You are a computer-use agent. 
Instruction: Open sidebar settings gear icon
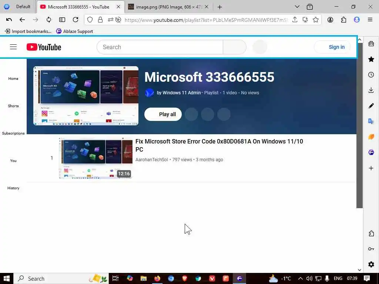pyautogui.click(x=371, y=264)
